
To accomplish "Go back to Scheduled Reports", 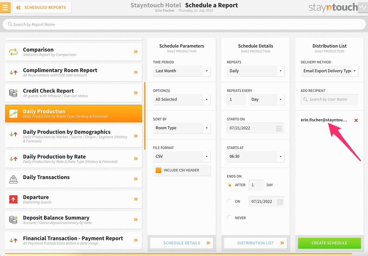I will [42, 8].
